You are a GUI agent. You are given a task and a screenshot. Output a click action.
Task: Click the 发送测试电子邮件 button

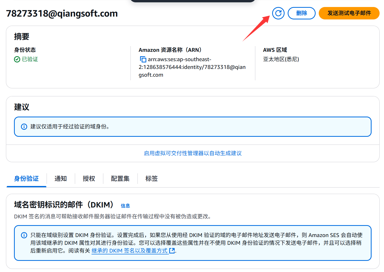[349, 13]
